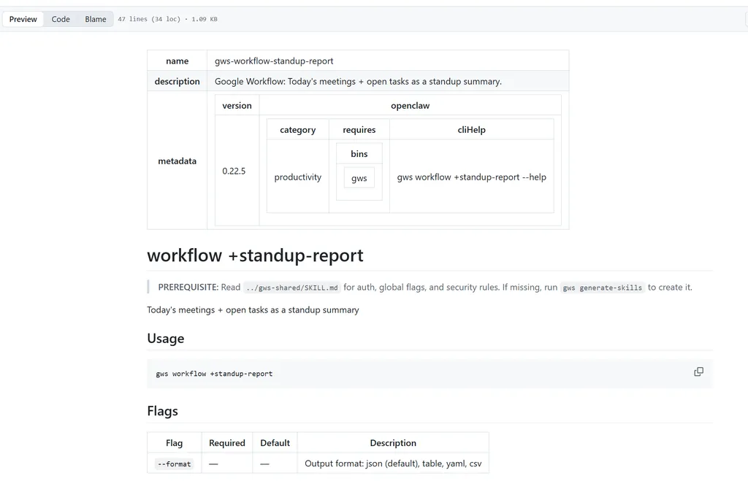Viewport: 748px width, 481px height.
Task: Select the Google Workflow description text
Action: 358,82
